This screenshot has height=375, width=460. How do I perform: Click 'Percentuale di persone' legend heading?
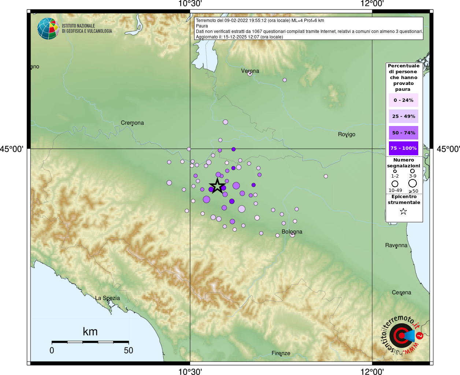coord(403,77)
